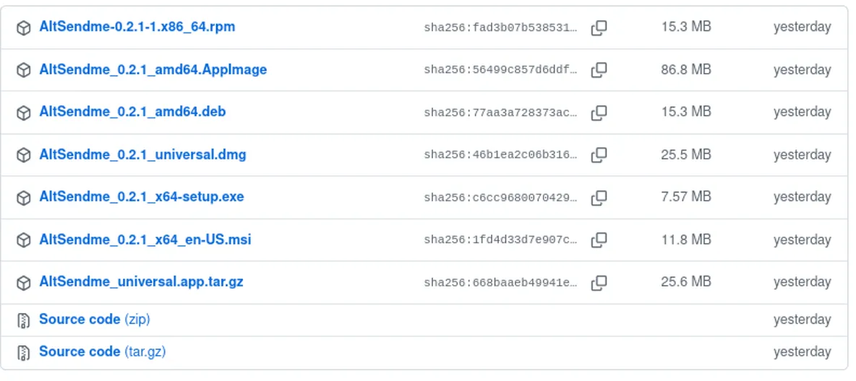Download AltSendme_universal.app.tar.gz
The width and height of the screenshot is (856, 381).
pyautogui.click(x=141, y=281)
